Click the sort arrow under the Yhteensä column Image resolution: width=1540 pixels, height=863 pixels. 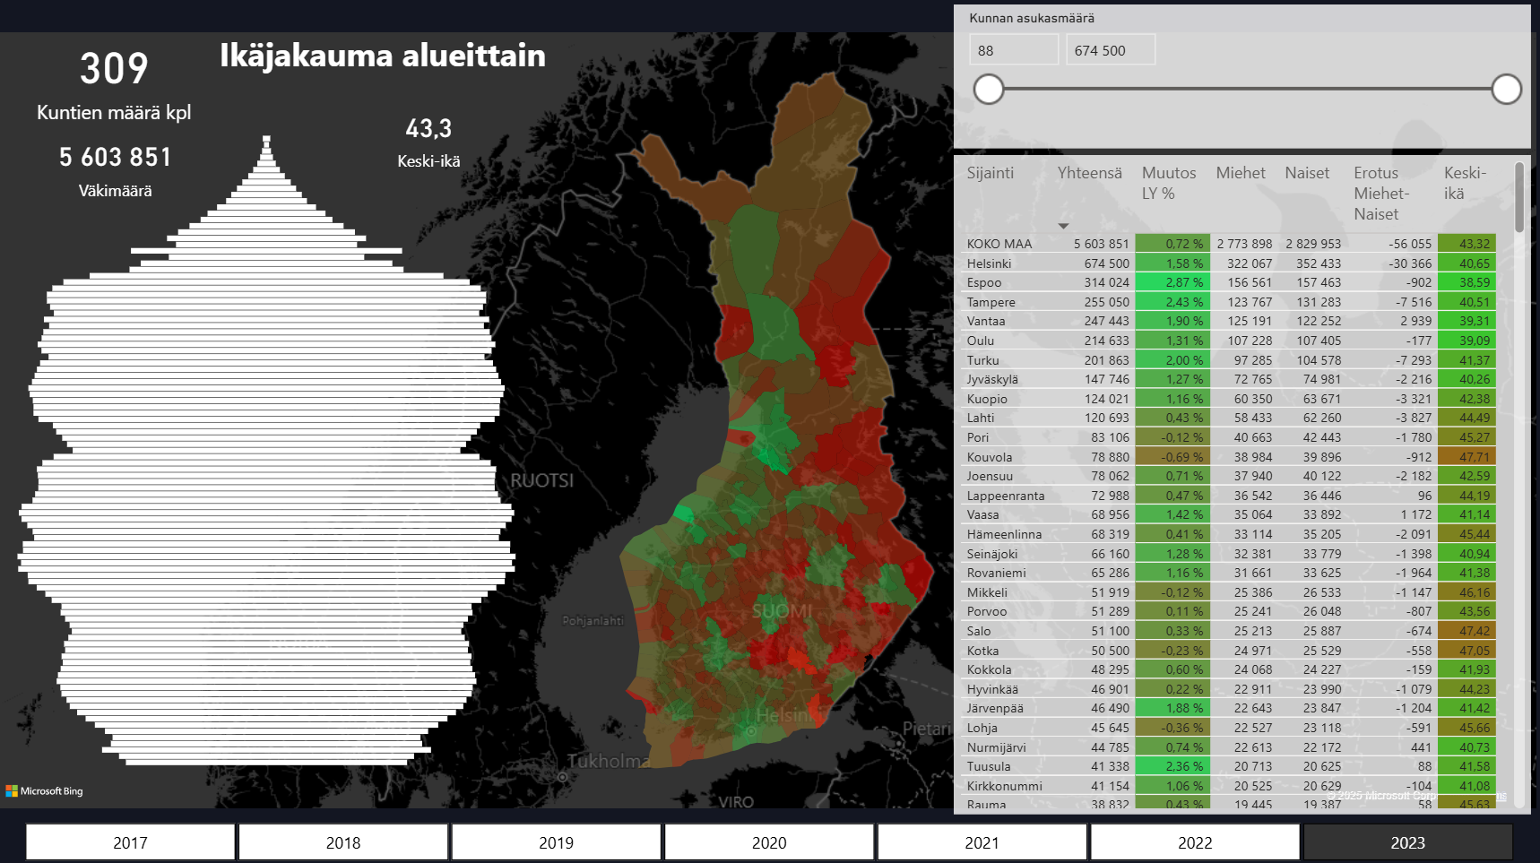coord(1063,226)
